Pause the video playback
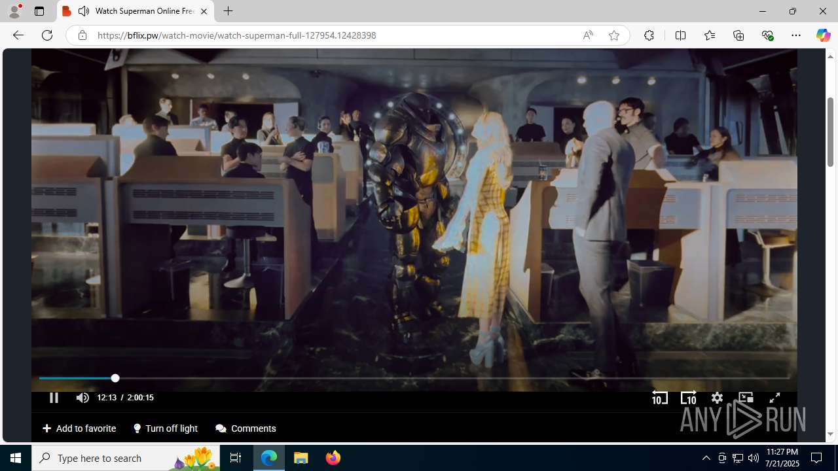This screenshot has width=838, height=471. 54,397
